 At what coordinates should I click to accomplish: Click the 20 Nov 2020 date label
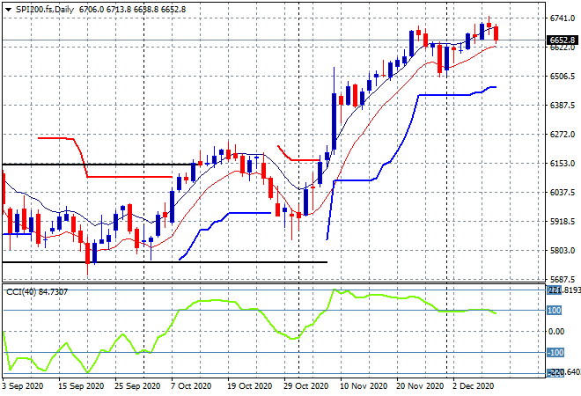coord(420,386)
